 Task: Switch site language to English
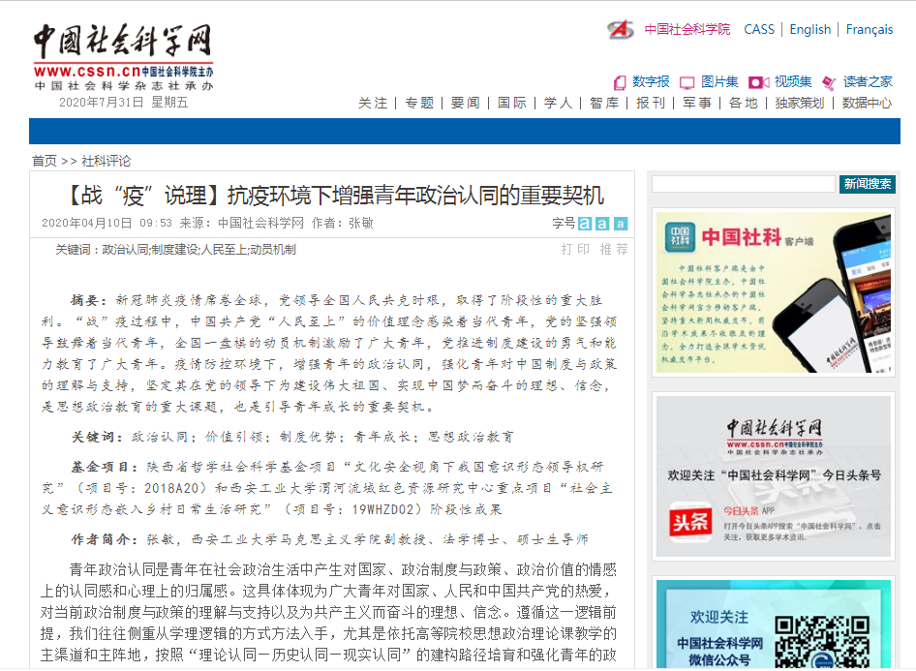(809, 29)
